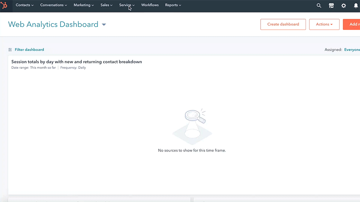Expand the Marketing menu
The height and width of the screenshot is (202, 360).
coord(84,5)
